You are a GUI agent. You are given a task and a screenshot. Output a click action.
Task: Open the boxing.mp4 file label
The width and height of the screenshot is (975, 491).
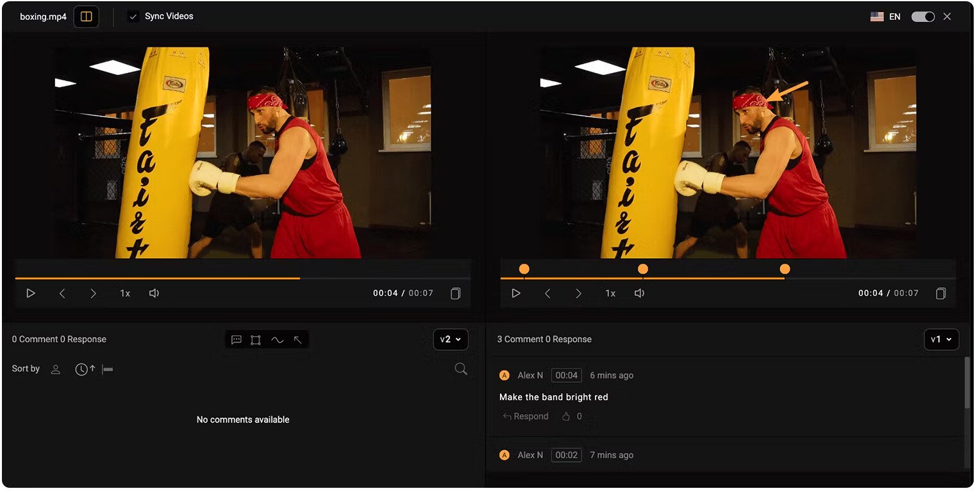42,16
